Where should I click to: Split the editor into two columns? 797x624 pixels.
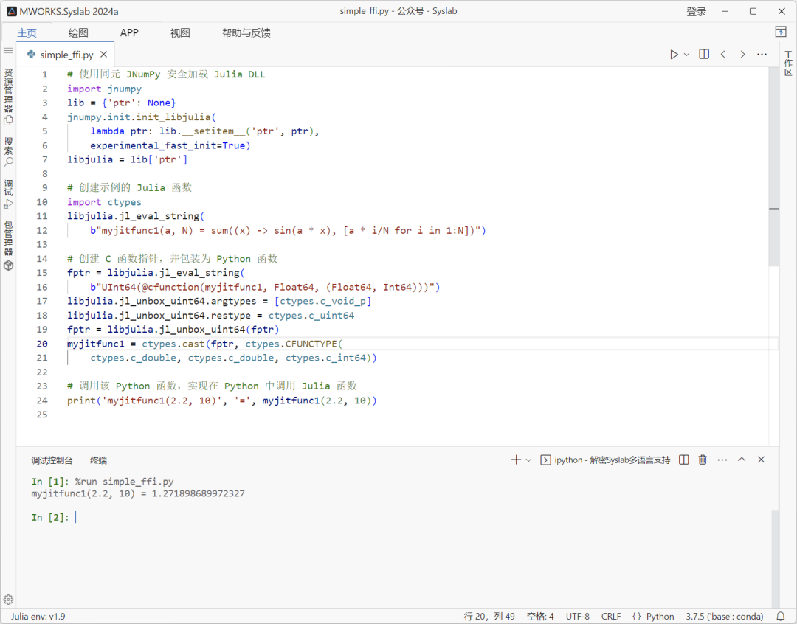703,54
